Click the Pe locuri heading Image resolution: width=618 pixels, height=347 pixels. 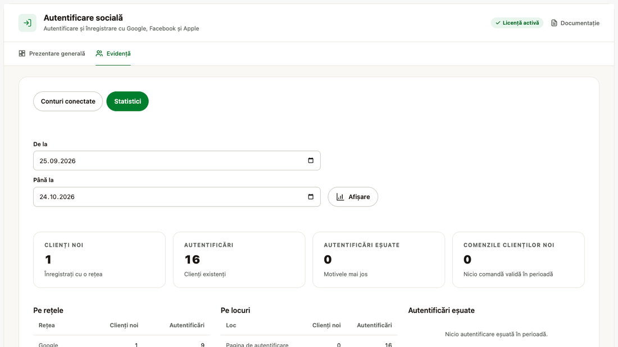tap(235, 311)
